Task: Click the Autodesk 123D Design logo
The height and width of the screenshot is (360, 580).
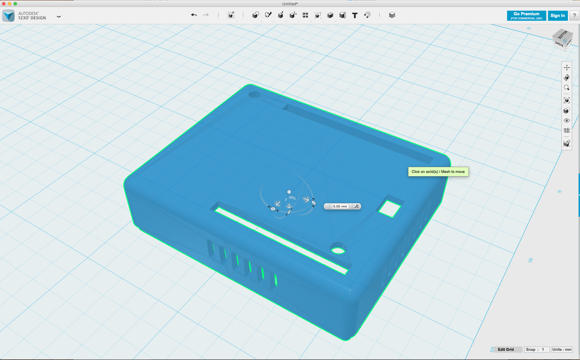Action: click(8, 16)
